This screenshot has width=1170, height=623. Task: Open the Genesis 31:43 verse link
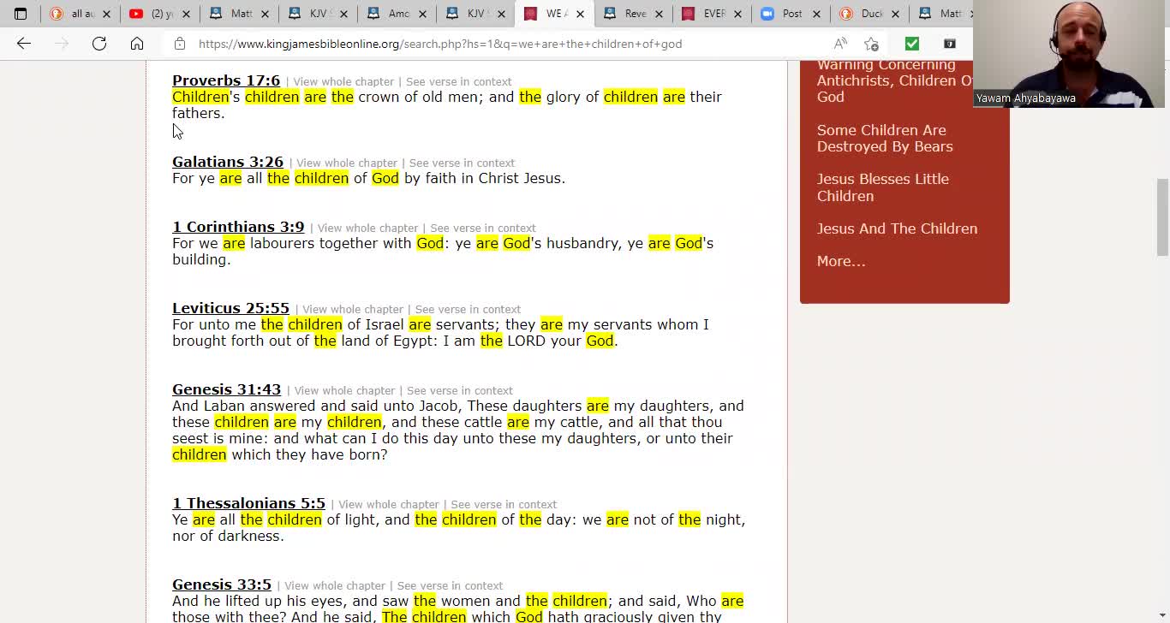pyautogui.click(x=226, y=389)
